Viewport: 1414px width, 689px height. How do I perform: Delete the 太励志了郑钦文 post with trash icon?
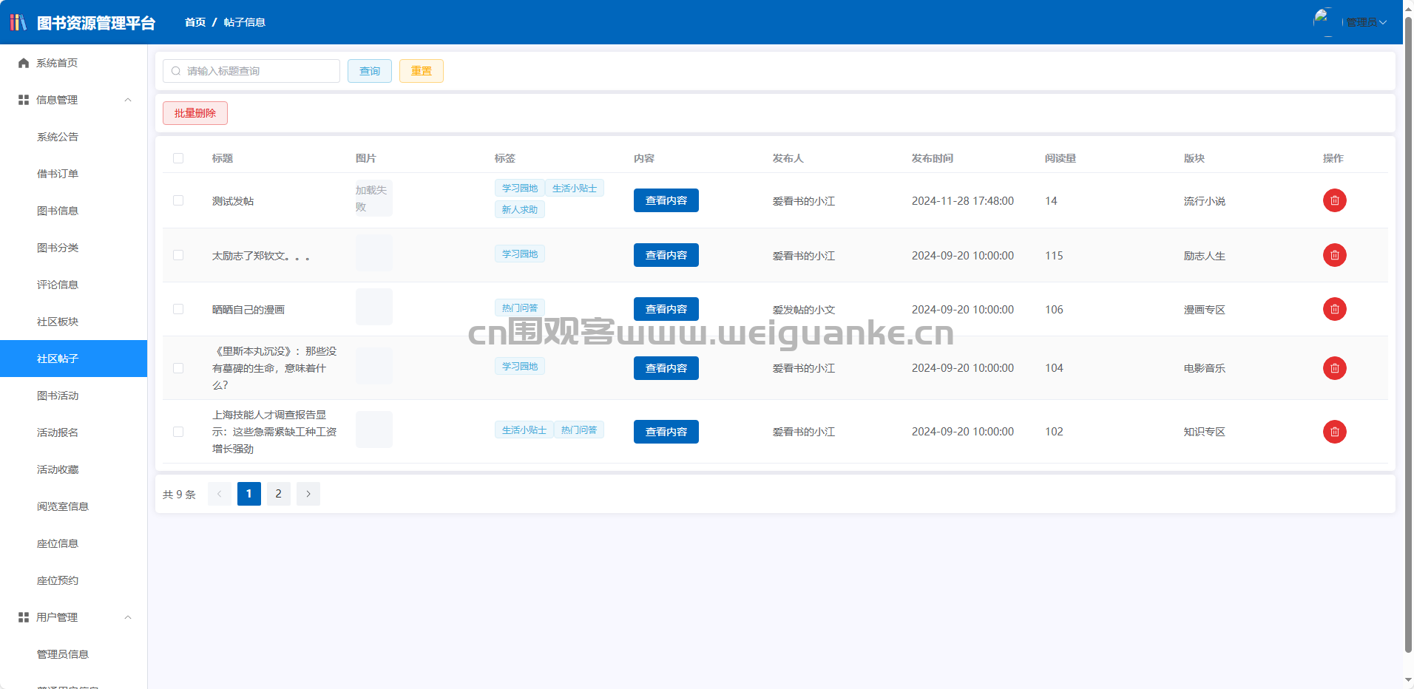tap(1334, 255)
